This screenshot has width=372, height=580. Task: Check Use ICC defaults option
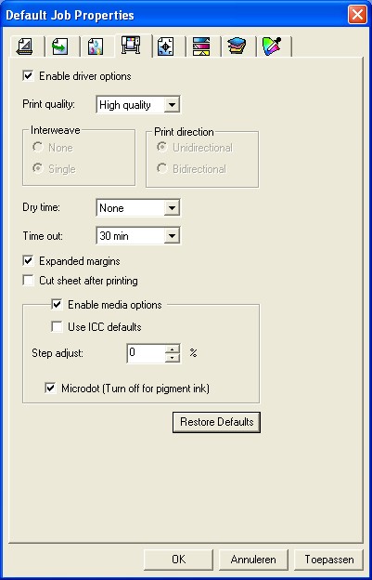pos(57,327)
